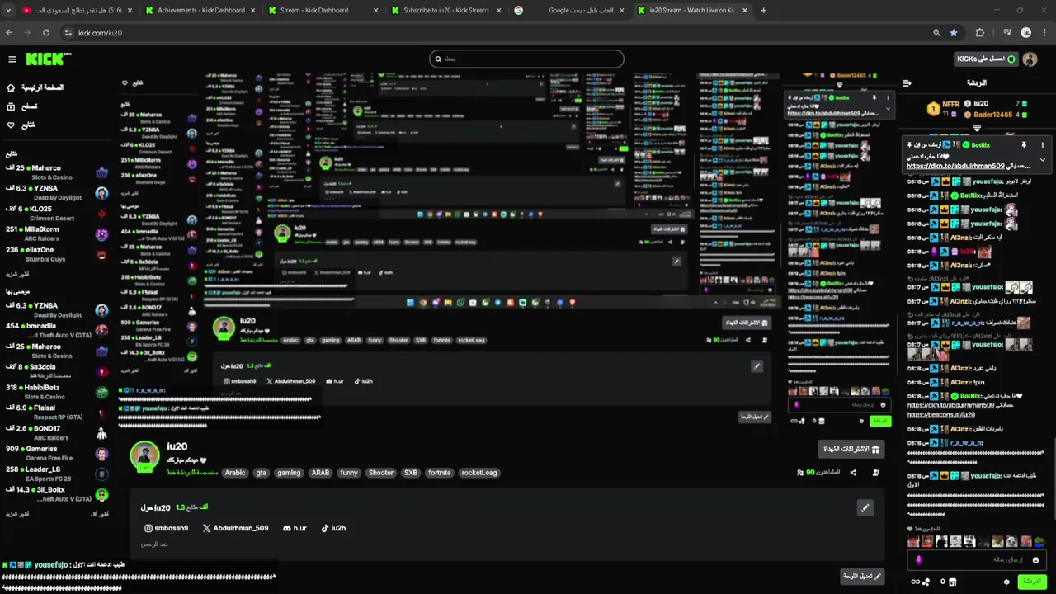The height and width of the screenshot is (594, 1056).
Task: Switch to the Google search browser tab
Action: click(569, 10)
